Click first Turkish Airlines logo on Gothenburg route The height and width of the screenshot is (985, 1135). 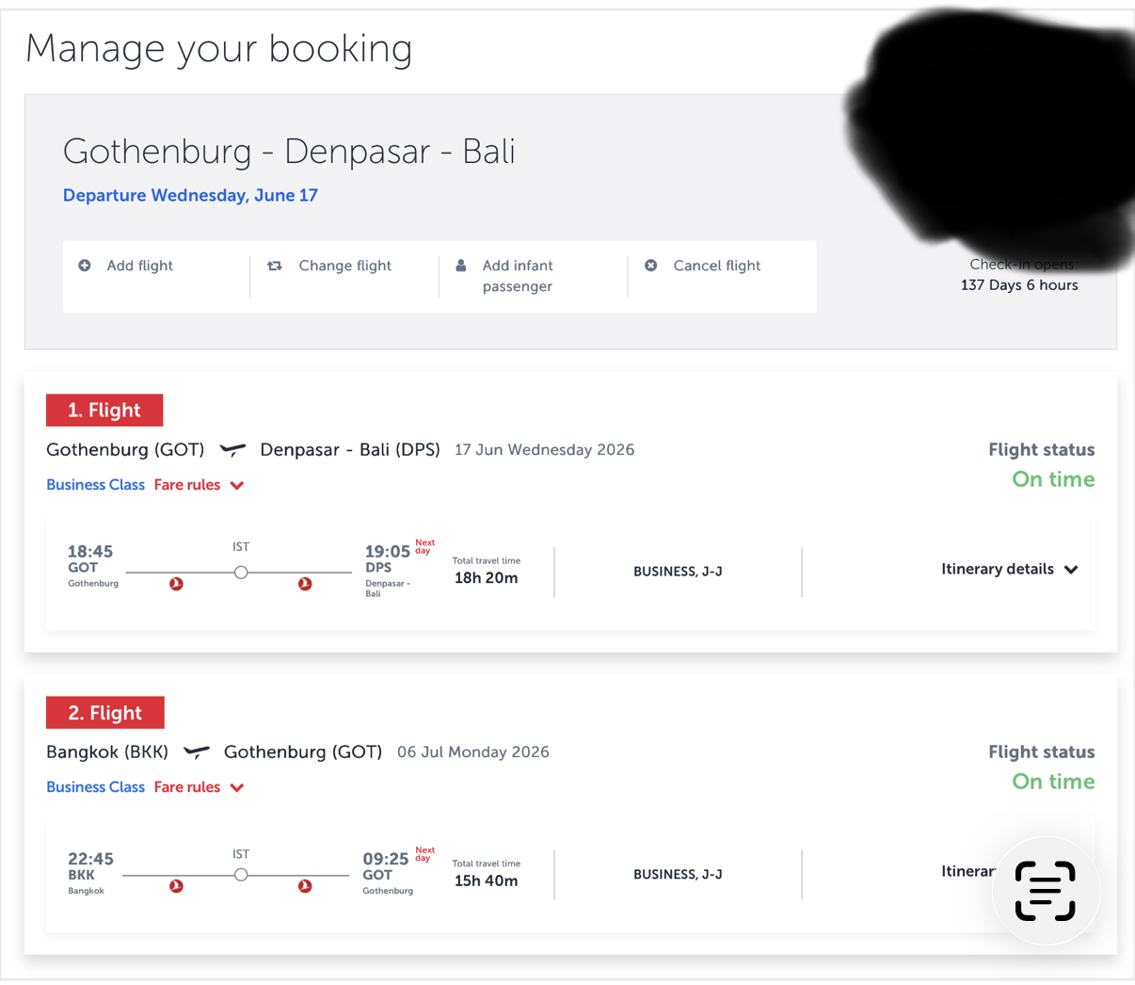[176, 584]
